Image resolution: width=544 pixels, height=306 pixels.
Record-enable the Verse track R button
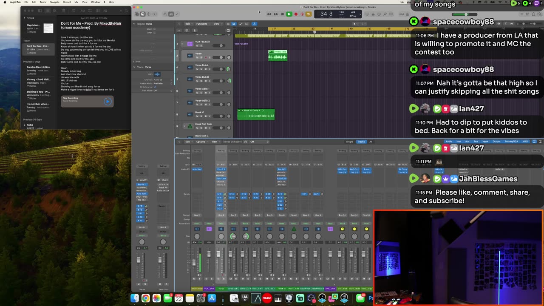pyautogui.click(x=206, y=57)
